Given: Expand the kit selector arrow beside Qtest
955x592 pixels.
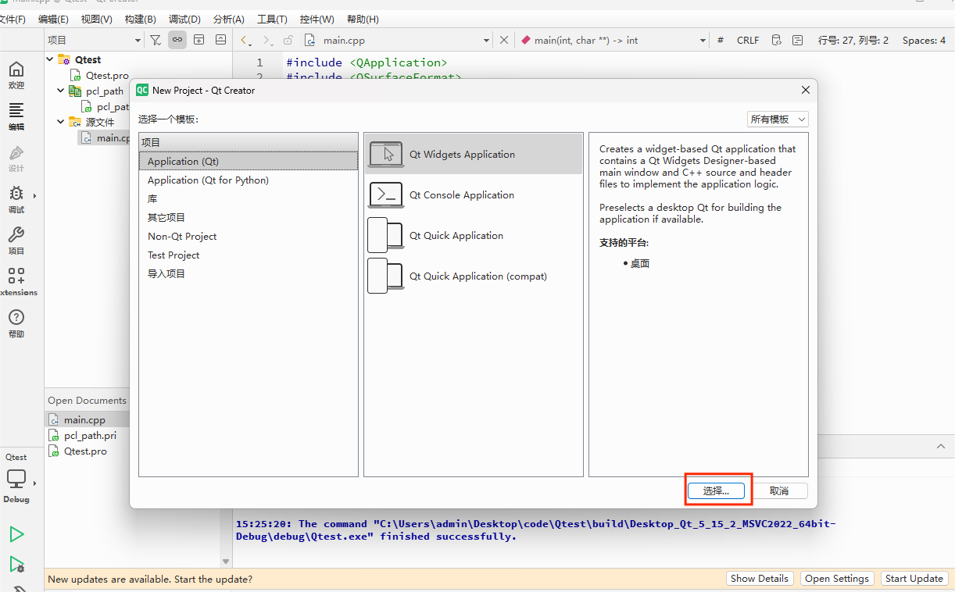Looking at the screenshot, I should [x=34, y=483].
